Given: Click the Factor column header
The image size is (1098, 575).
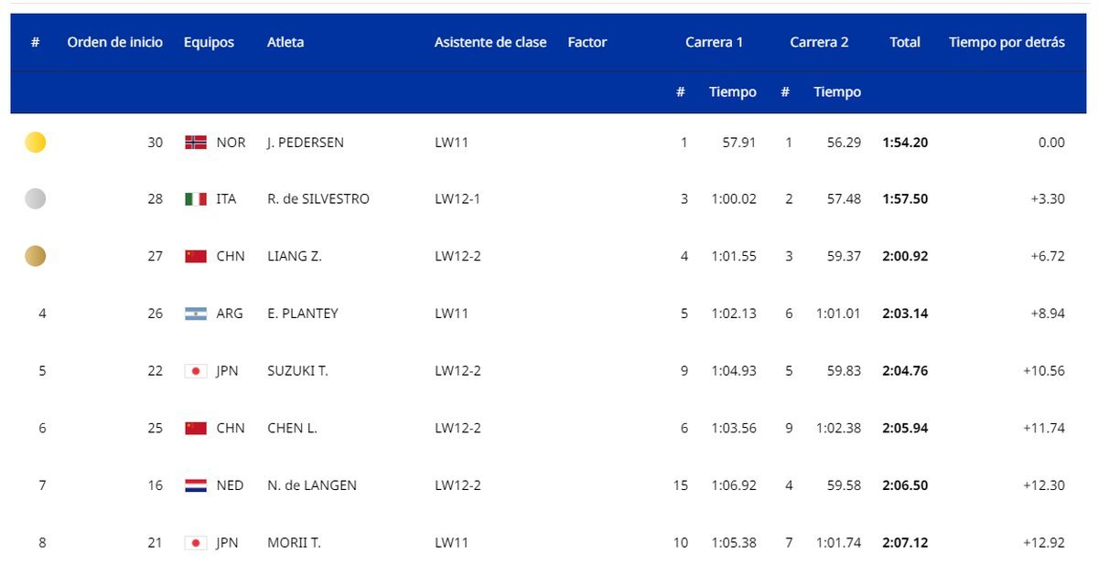Looking at the screenshot, I should 587,42.
